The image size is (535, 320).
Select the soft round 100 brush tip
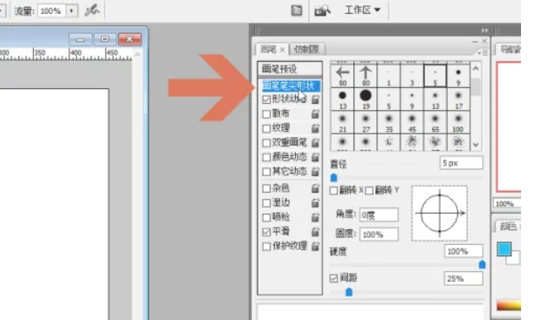click(458, 122)
